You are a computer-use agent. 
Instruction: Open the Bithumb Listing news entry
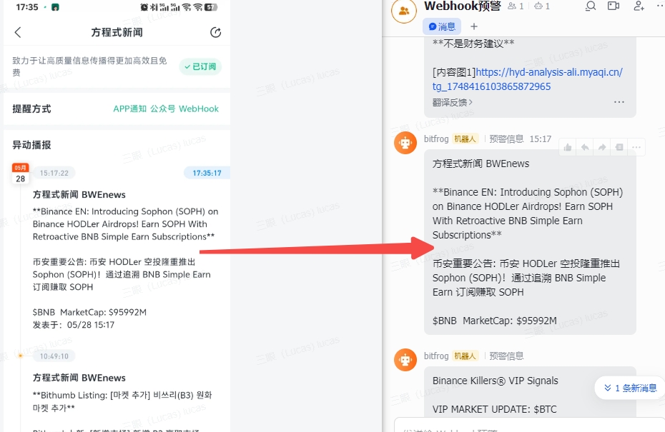tap(122, 401)
